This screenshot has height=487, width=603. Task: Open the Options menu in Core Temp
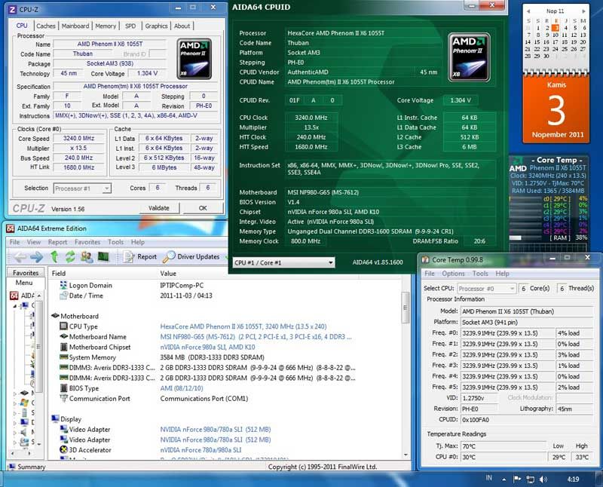(x=453, y=274)
